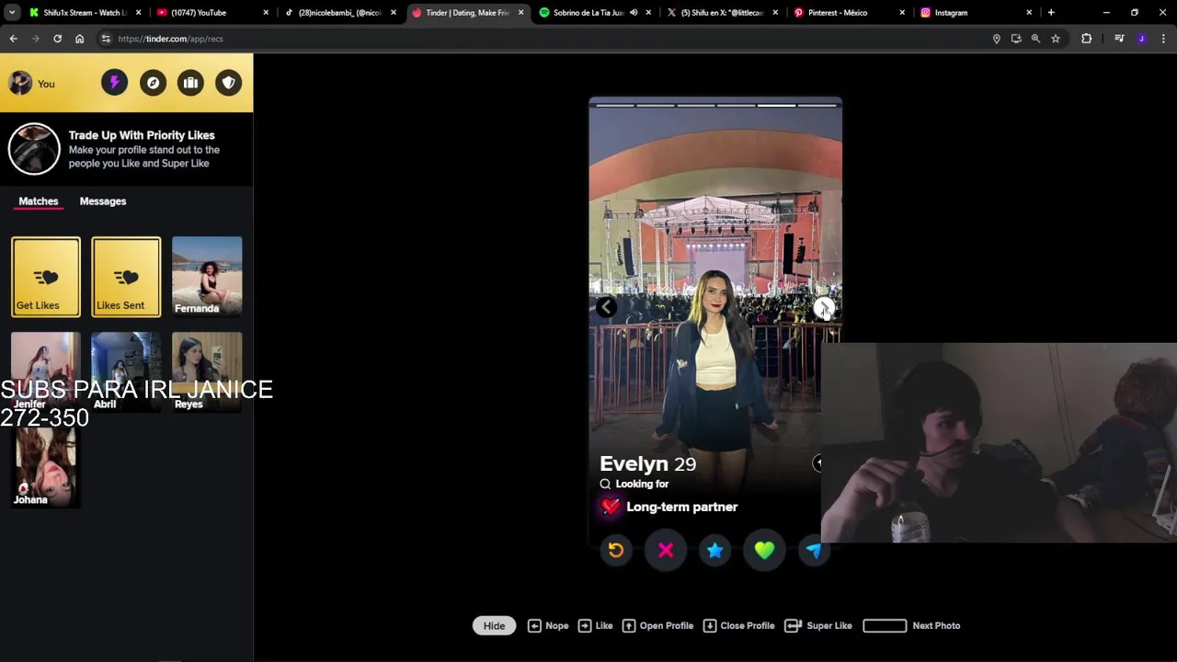This screenshot has width=1177, height=662.
Task: Open the Work Mode briefcase icon
Action: 190,83
